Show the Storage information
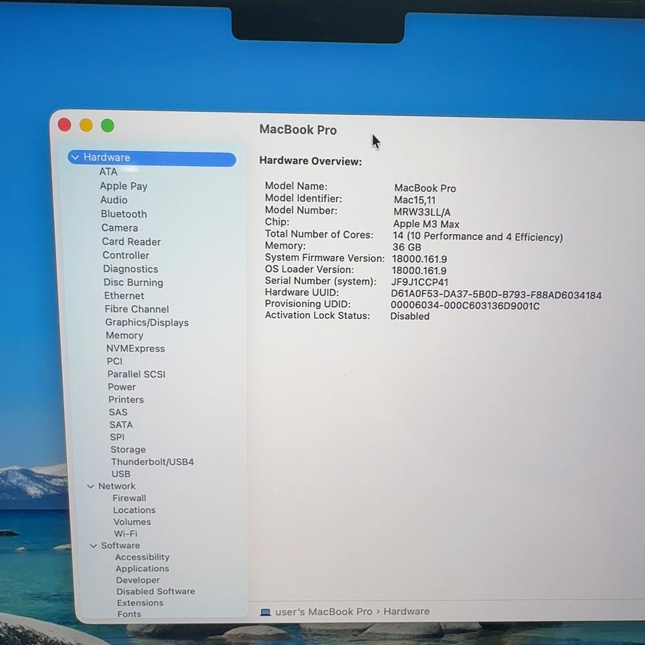 click(x=128, y=449)
